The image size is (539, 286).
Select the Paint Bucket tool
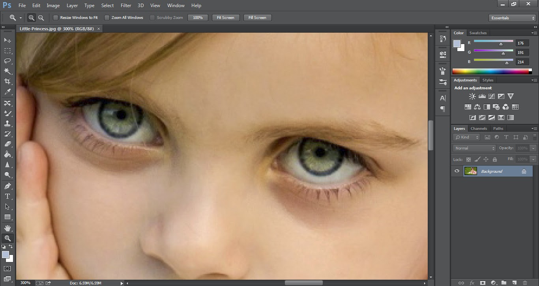pyautogui.click(x=7, y=154)
